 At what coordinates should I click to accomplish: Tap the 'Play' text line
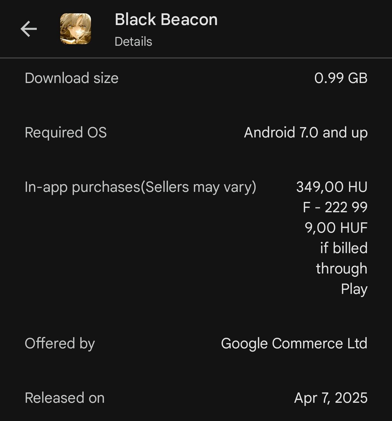[x=354, y=289]
